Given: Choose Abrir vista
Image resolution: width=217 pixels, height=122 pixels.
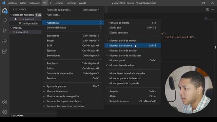Looking at the screenshot, I should coord(73,15).
